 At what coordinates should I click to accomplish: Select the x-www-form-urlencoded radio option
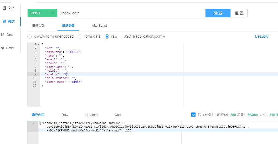[x=30, y=37]
